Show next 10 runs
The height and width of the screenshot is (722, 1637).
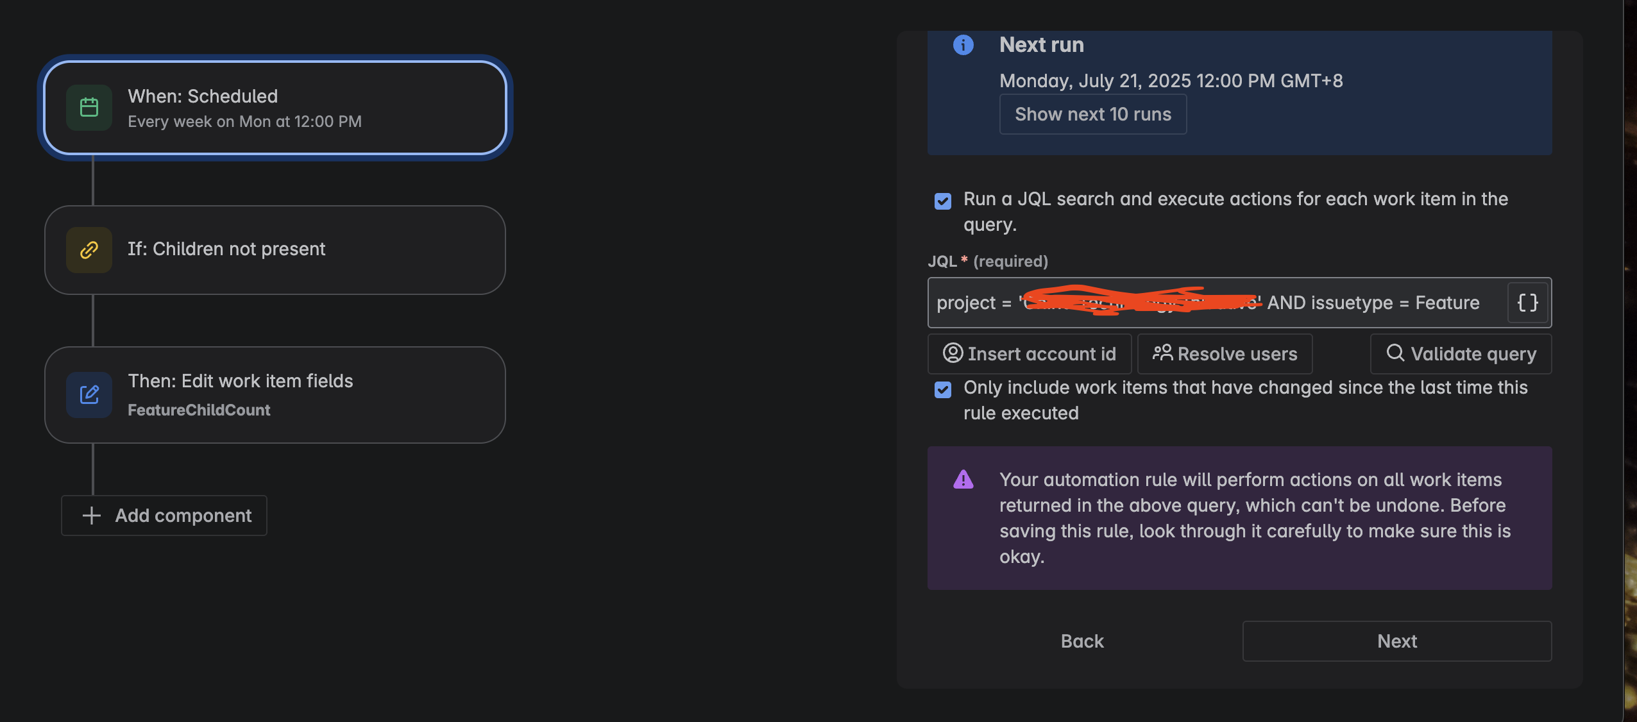(x=1093, y=114)
